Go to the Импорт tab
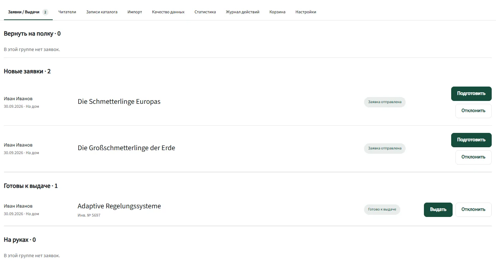This screenshot has width=496, height=264. 135,12
